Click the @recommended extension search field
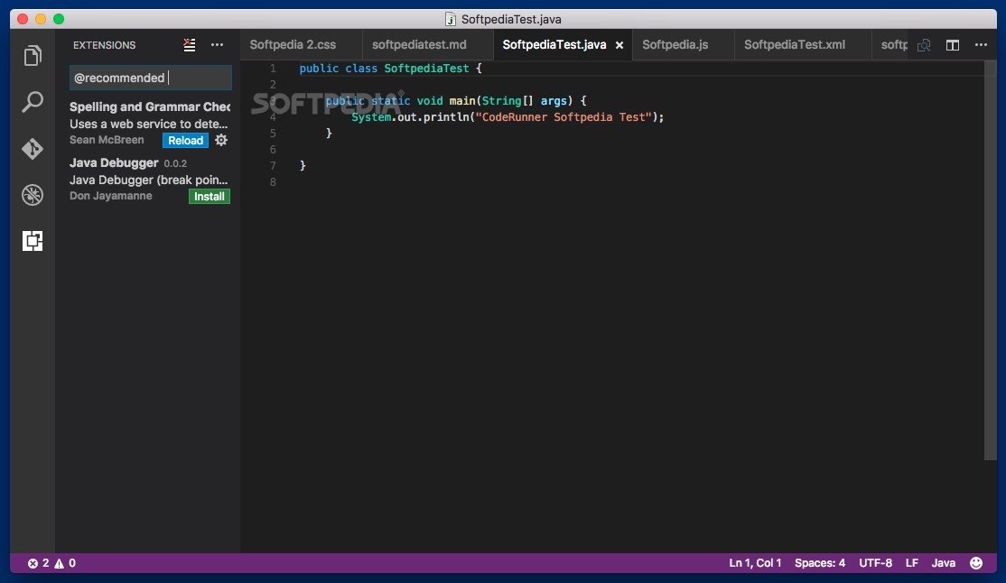 (150, 78)
